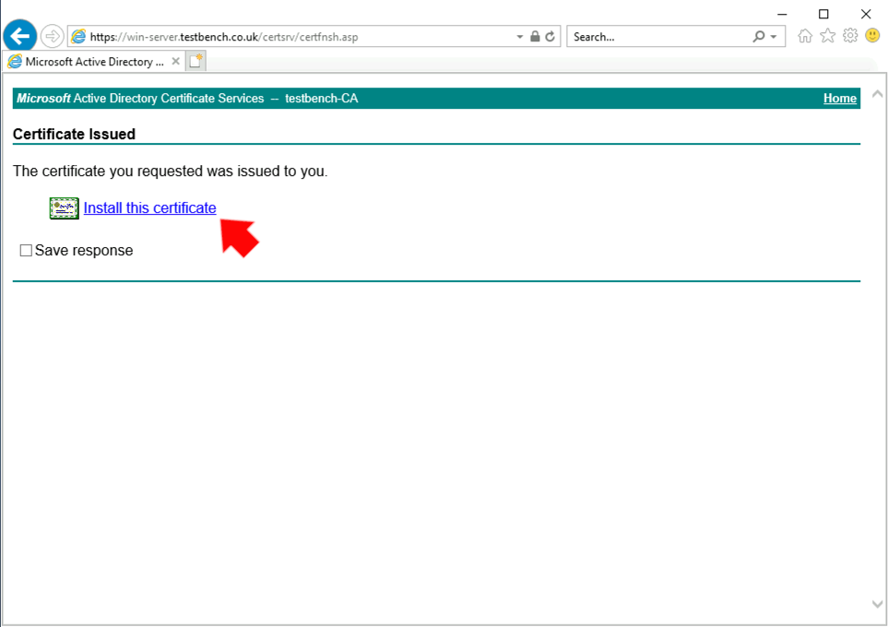Open the Tools gear menu
This screenshot has height=627, width=888.
850,36
